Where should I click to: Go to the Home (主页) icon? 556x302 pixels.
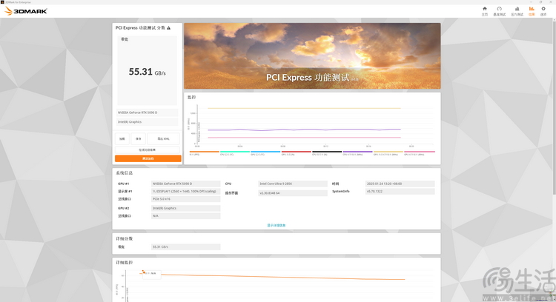tap(485, 11)
